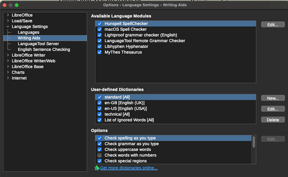
Task: Select MyThes Thesaurus row text
Action: 123,52
